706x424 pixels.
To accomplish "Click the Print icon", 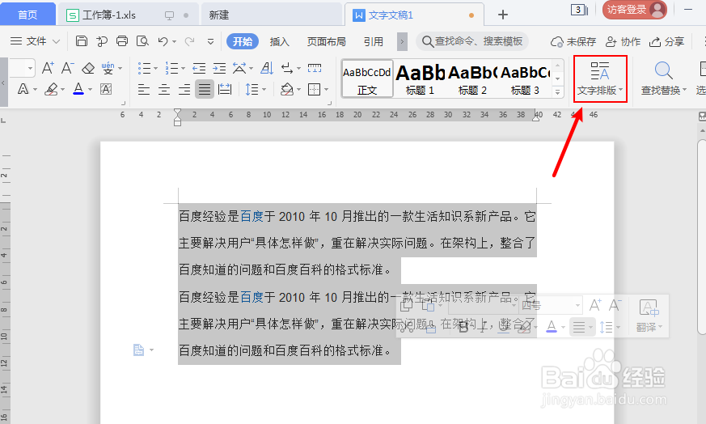I will click(122, 41).
